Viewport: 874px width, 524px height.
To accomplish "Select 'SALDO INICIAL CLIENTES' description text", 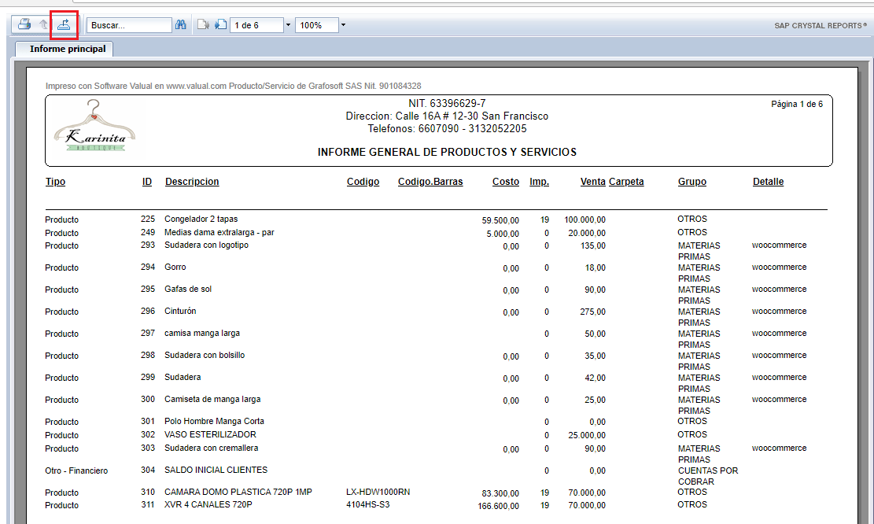I will [x=216, y=470].
